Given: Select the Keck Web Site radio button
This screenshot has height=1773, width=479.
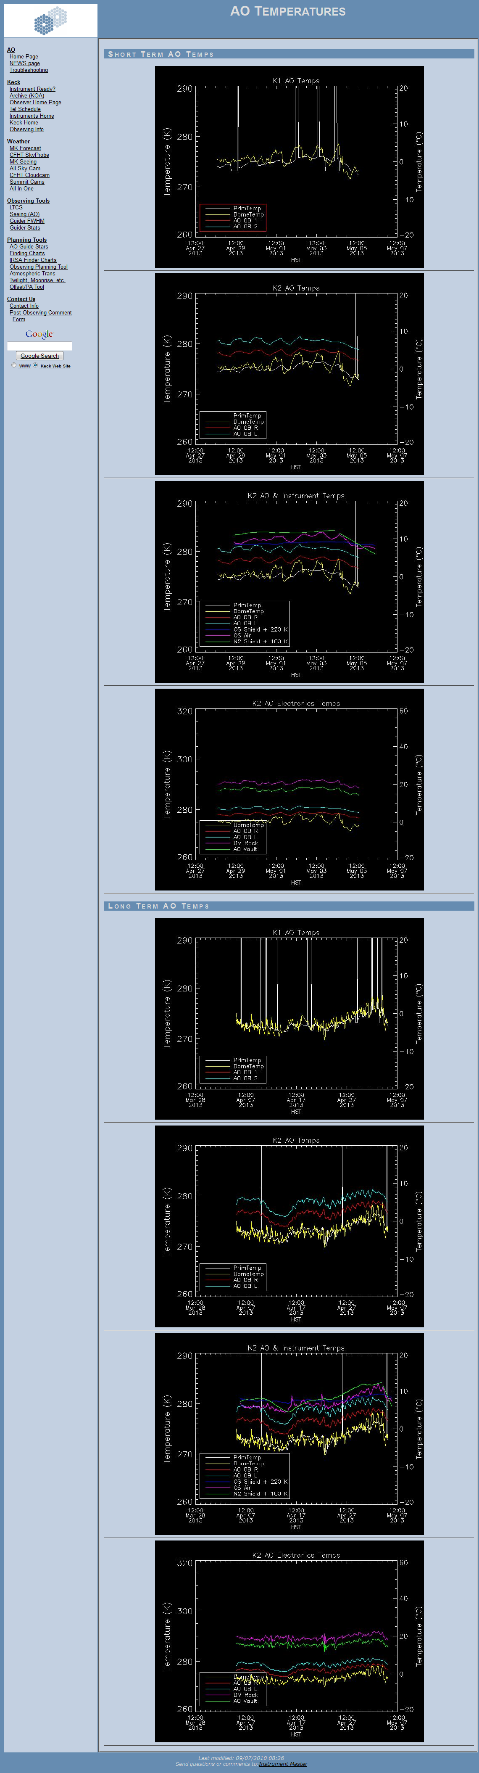Looking at the screenshot, I should [35, 365].
